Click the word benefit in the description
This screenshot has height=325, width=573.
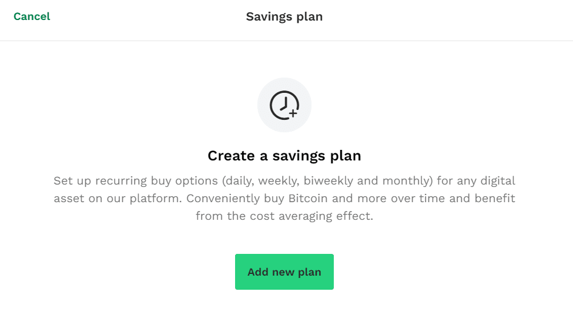tap(495, 198)
